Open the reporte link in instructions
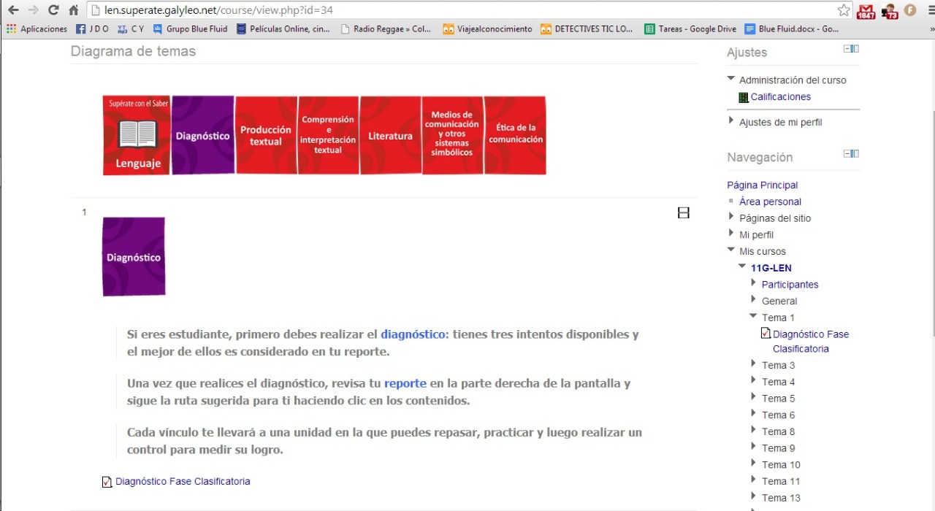 click(x=405, y=383)
